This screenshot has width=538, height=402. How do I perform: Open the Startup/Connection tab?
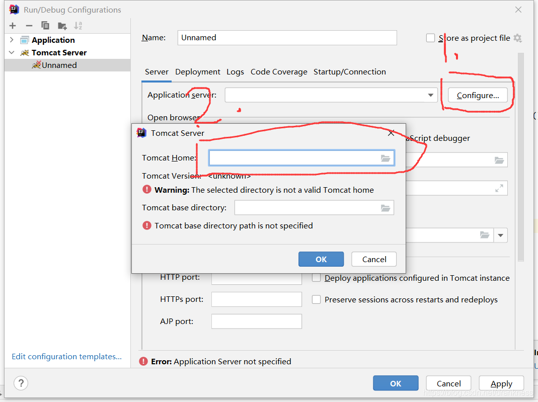pos(350,72)
